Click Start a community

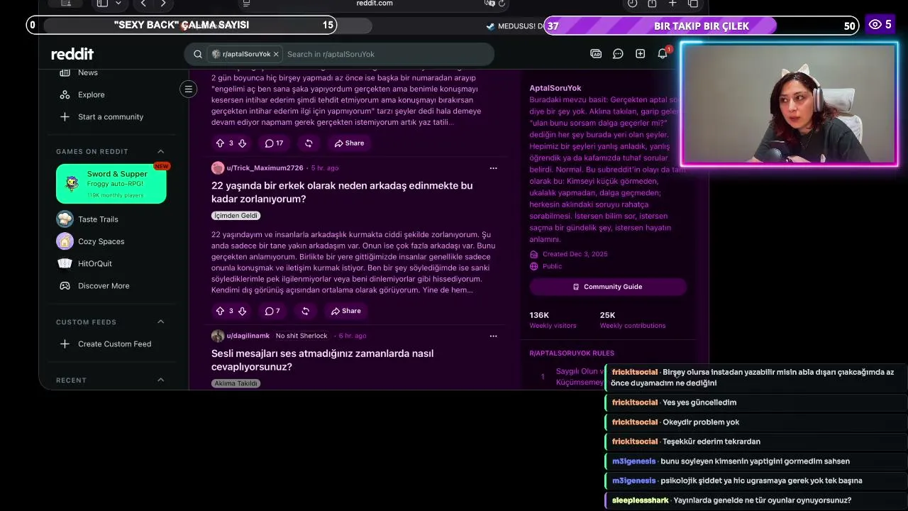point(110,116)
